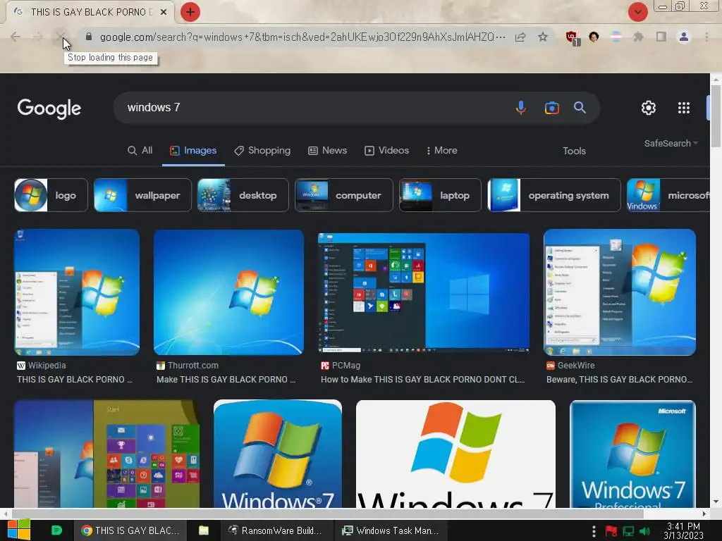
Task: Close the current browser tab
Action: point(164,12)
